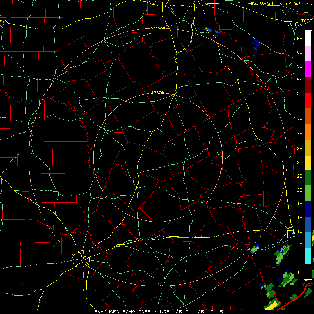Pick the yellow legend swatch
Screen dimensions: 314x314
(308, 162)
